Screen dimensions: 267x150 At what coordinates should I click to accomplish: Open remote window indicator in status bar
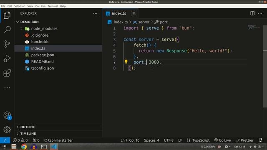pyautogui.click(x=5, y=140)
